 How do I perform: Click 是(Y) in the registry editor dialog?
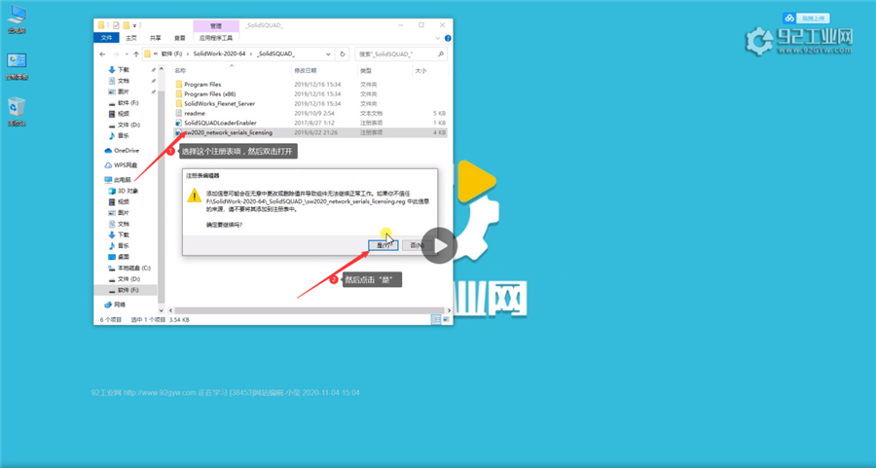click(383, 245)
